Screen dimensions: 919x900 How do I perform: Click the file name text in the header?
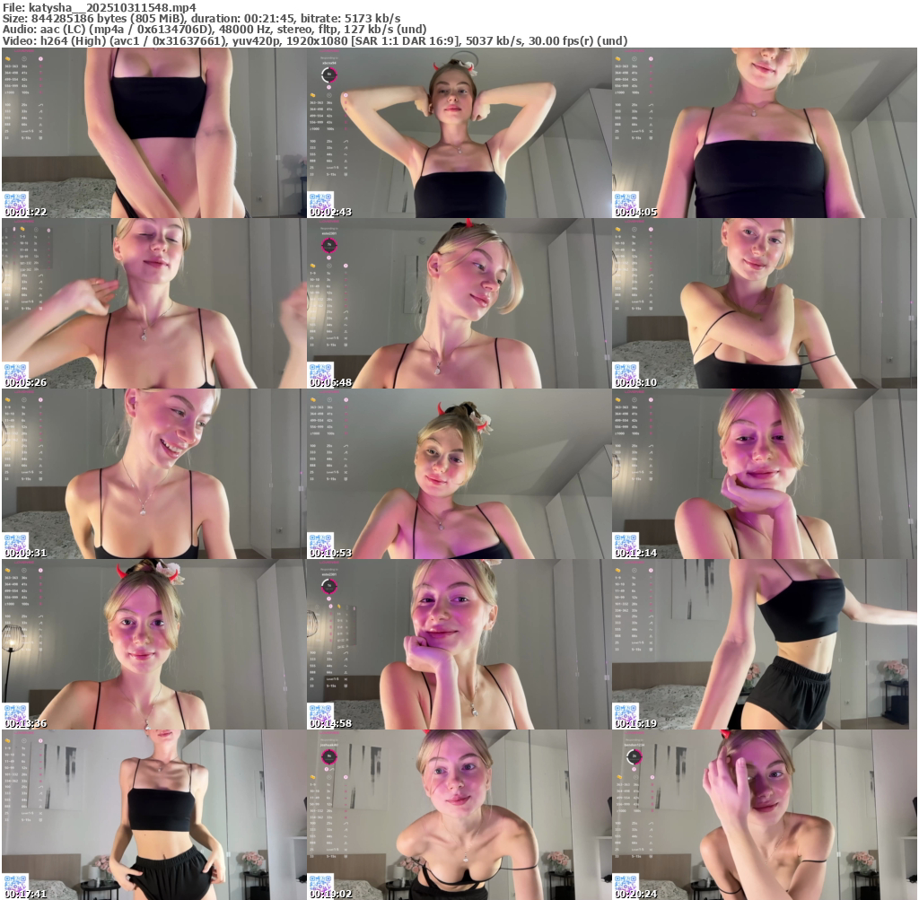(99, 7)
